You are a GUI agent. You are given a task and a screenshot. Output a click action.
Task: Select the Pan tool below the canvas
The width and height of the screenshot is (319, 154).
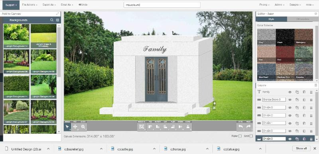[75, 127]
